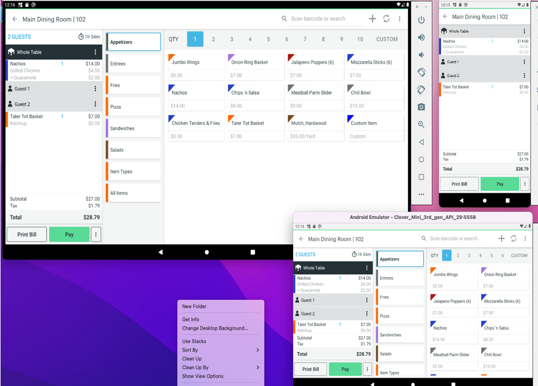Screen dimensions: 538x386
Task: Click the Pay button in the phone emulator
Action: click(x=500, y=184)
